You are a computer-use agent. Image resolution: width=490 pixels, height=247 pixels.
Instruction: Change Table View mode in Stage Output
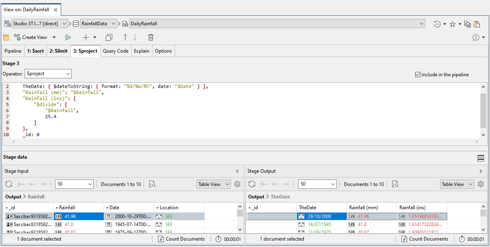point(457,184)
